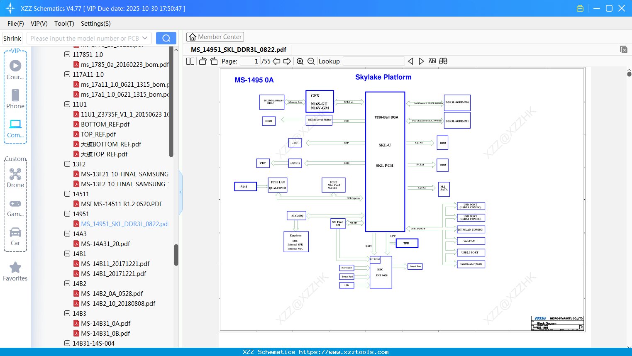Open ms_1785_0a_20160223_bom.pdf file

tap(125, 64)
